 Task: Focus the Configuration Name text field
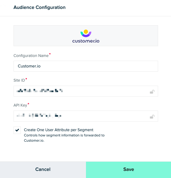pyautogui.click(x=86, y=66)
